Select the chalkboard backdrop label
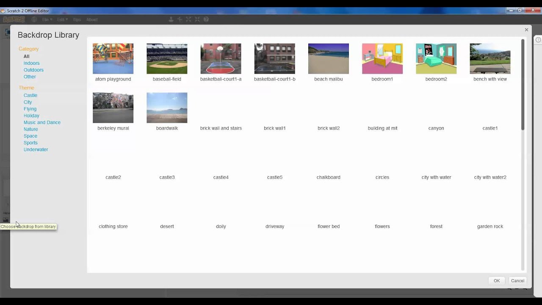The height and width of the screenshot is (305, 542). pyautogui.click(x=329, y=177)
